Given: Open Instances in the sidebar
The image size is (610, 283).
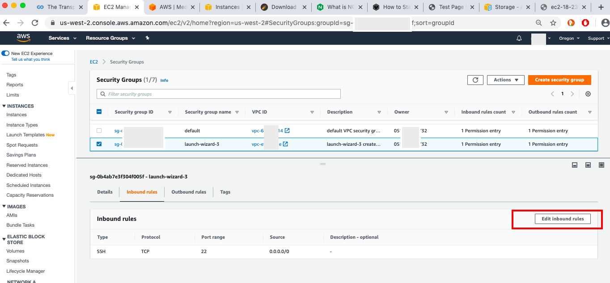Looking at the screenshot, I should pyautogui.click(x=17, y=115).
